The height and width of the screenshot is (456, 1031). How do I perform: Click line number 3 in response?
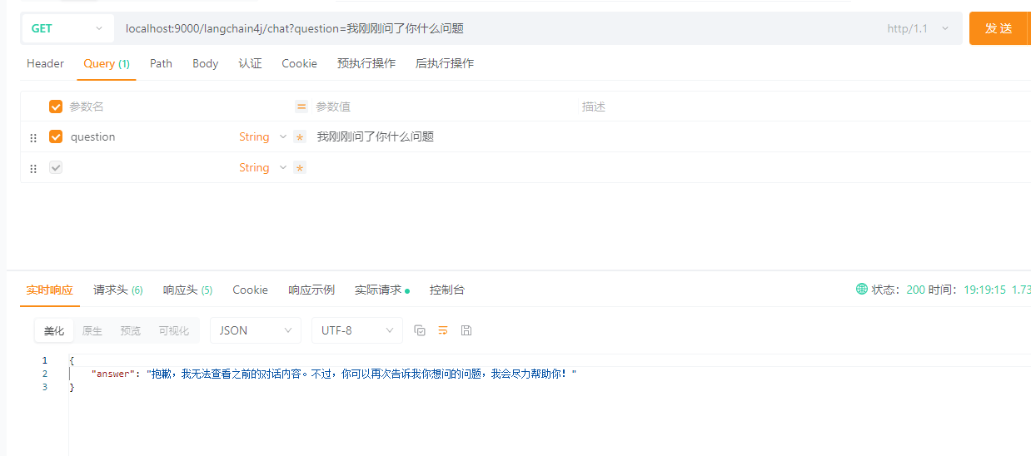tap(45, 388)
